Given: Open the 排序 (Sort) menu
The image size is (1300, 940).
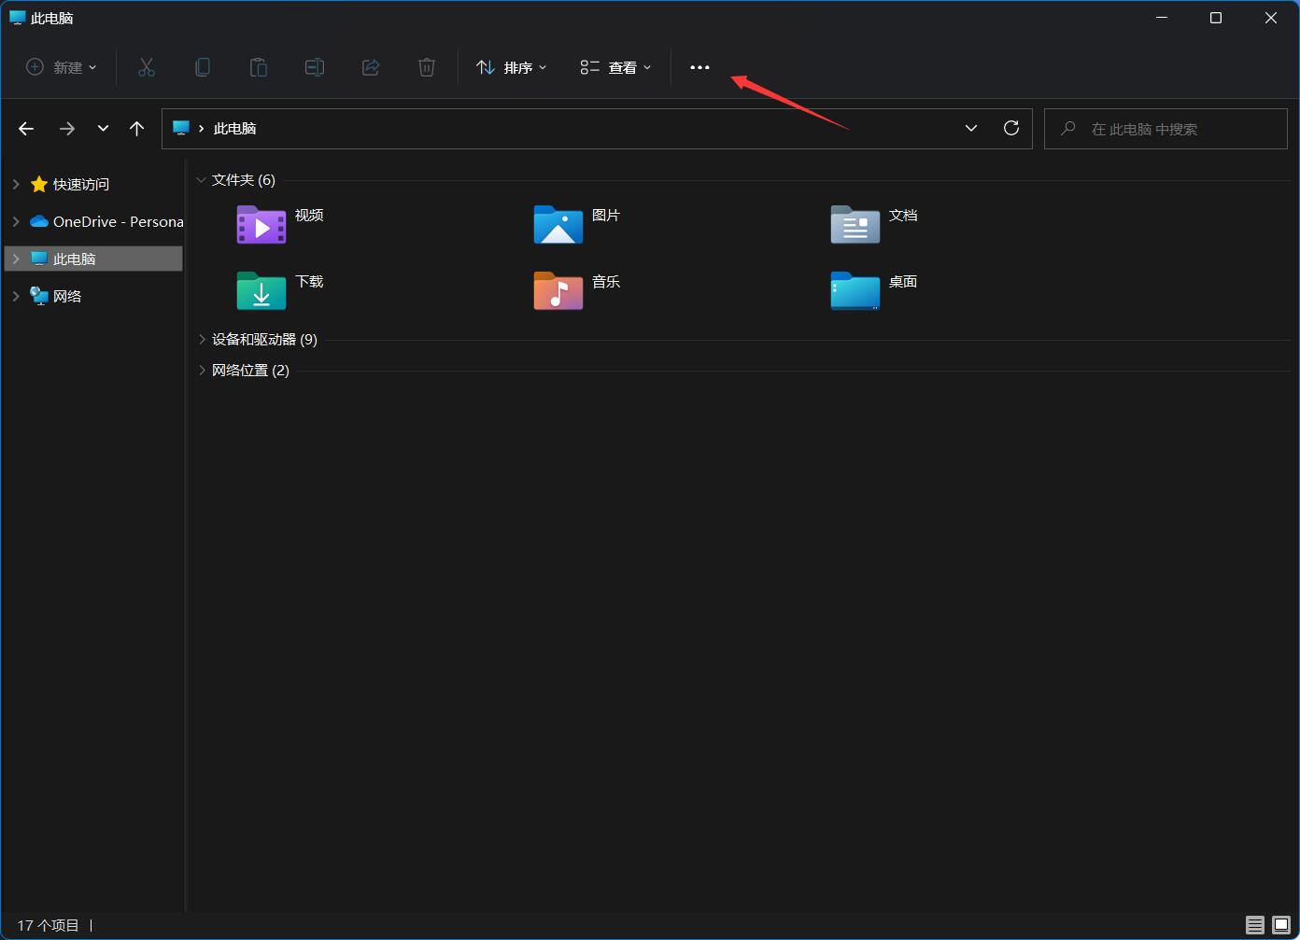Looking at the screenshot, I should (511, 67).
